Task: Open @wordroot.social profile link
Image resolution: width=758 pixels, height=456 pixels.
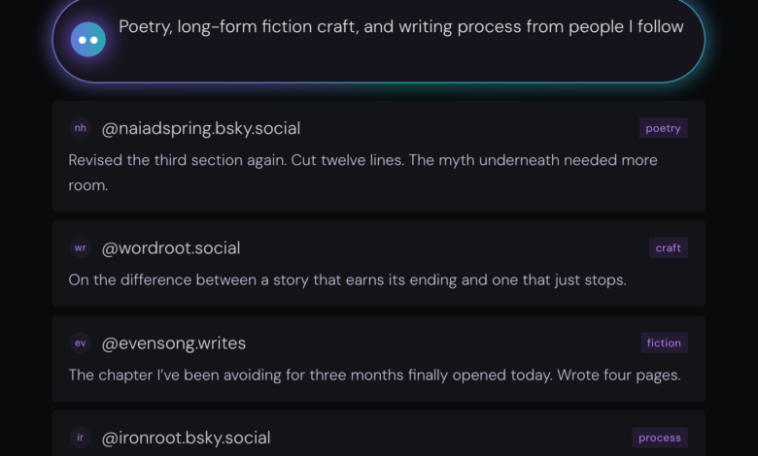Action: pos(171,247)
